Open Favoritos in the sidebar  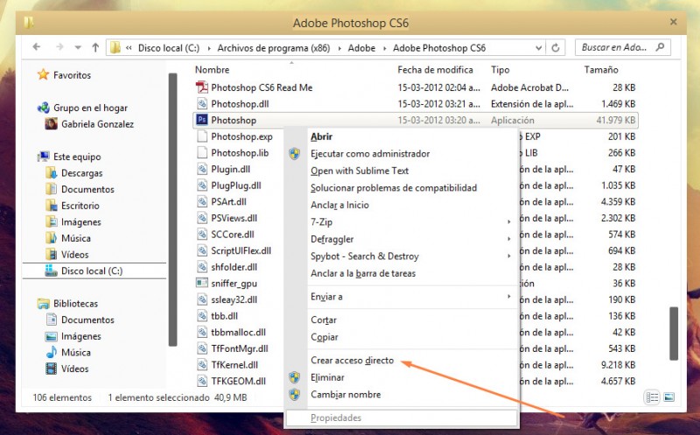(x=72, y=75)
